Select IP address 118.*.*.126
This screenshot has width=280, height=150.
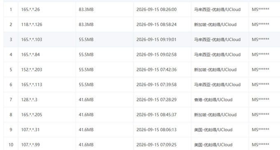coord(32,24)
